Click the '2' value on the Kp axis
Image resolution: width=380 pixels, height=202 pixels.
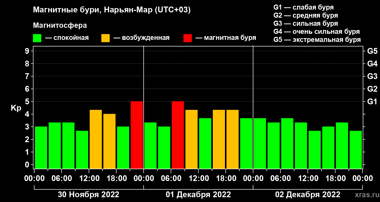coord(28,139)
